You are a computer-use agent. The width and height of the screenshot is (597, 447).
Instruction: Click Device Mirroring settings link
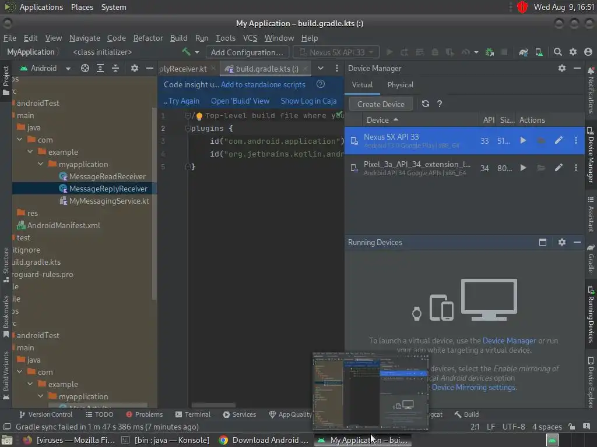click(474, 387)
